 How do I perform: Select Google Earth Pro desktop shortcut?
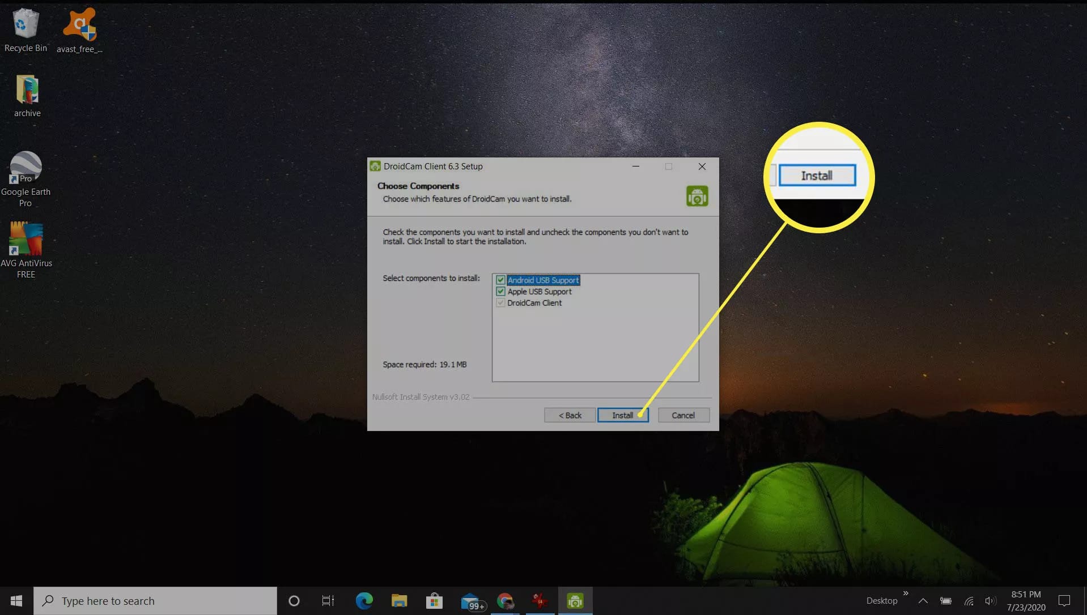coord(26,179)
